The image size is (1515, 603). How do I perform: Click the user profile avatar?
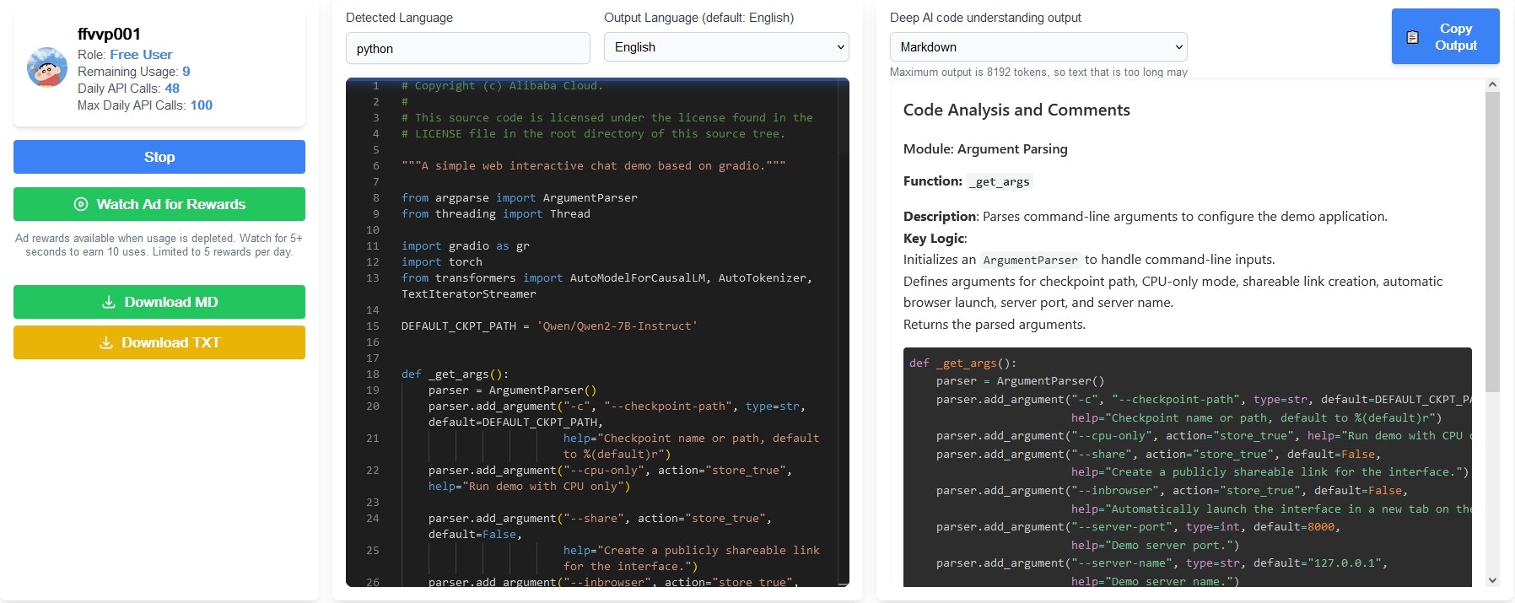47,67
